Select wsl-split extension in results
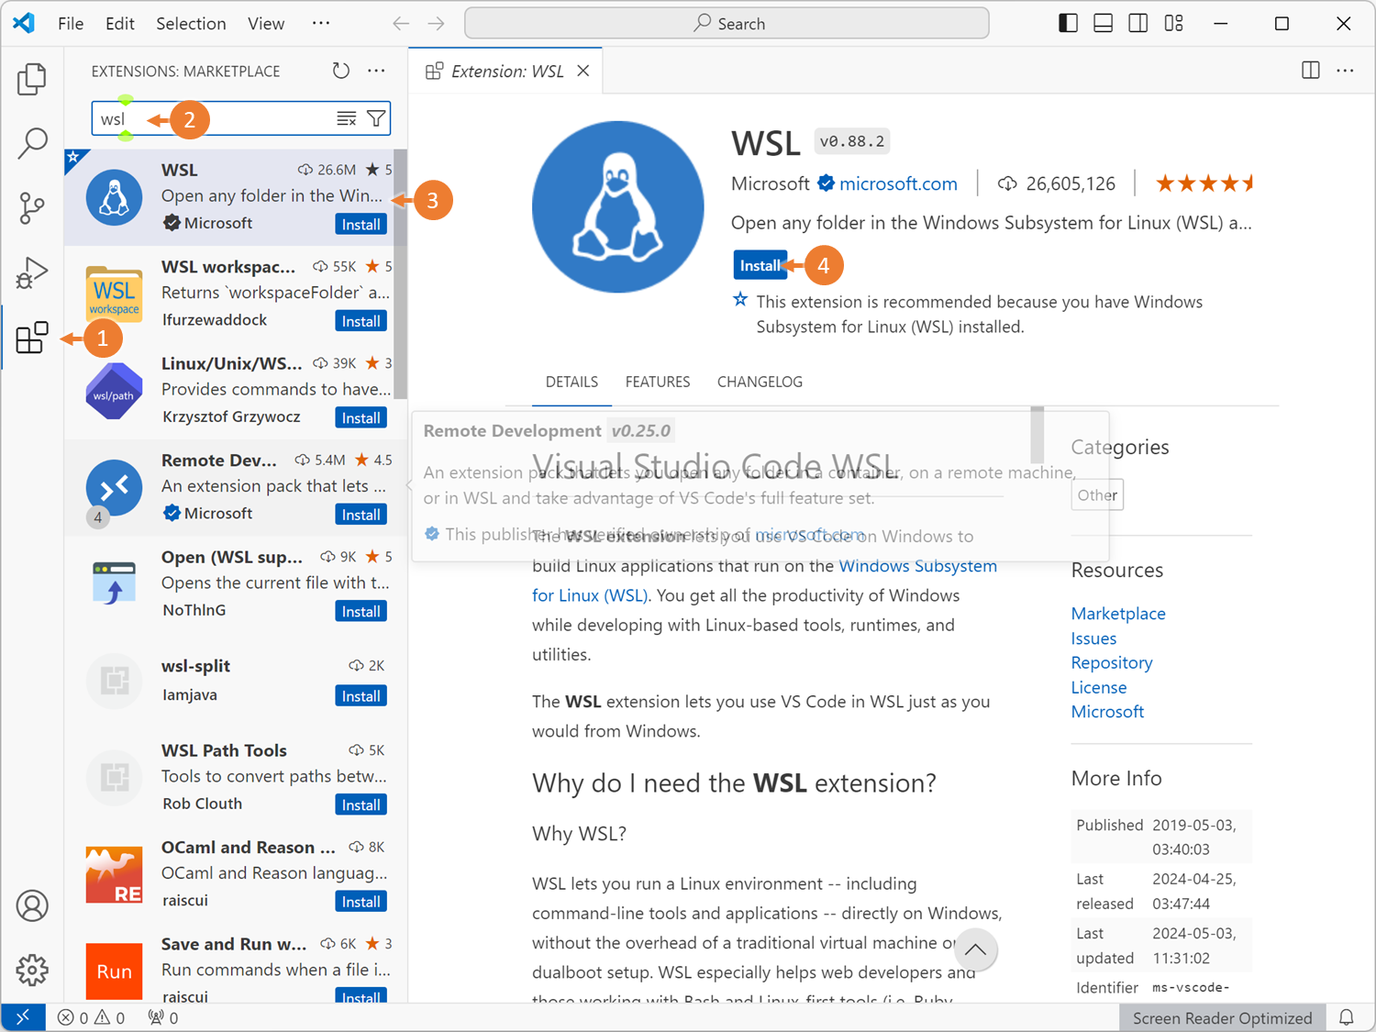Viewport: 1376px width, 1032px height. pos(236,681)
